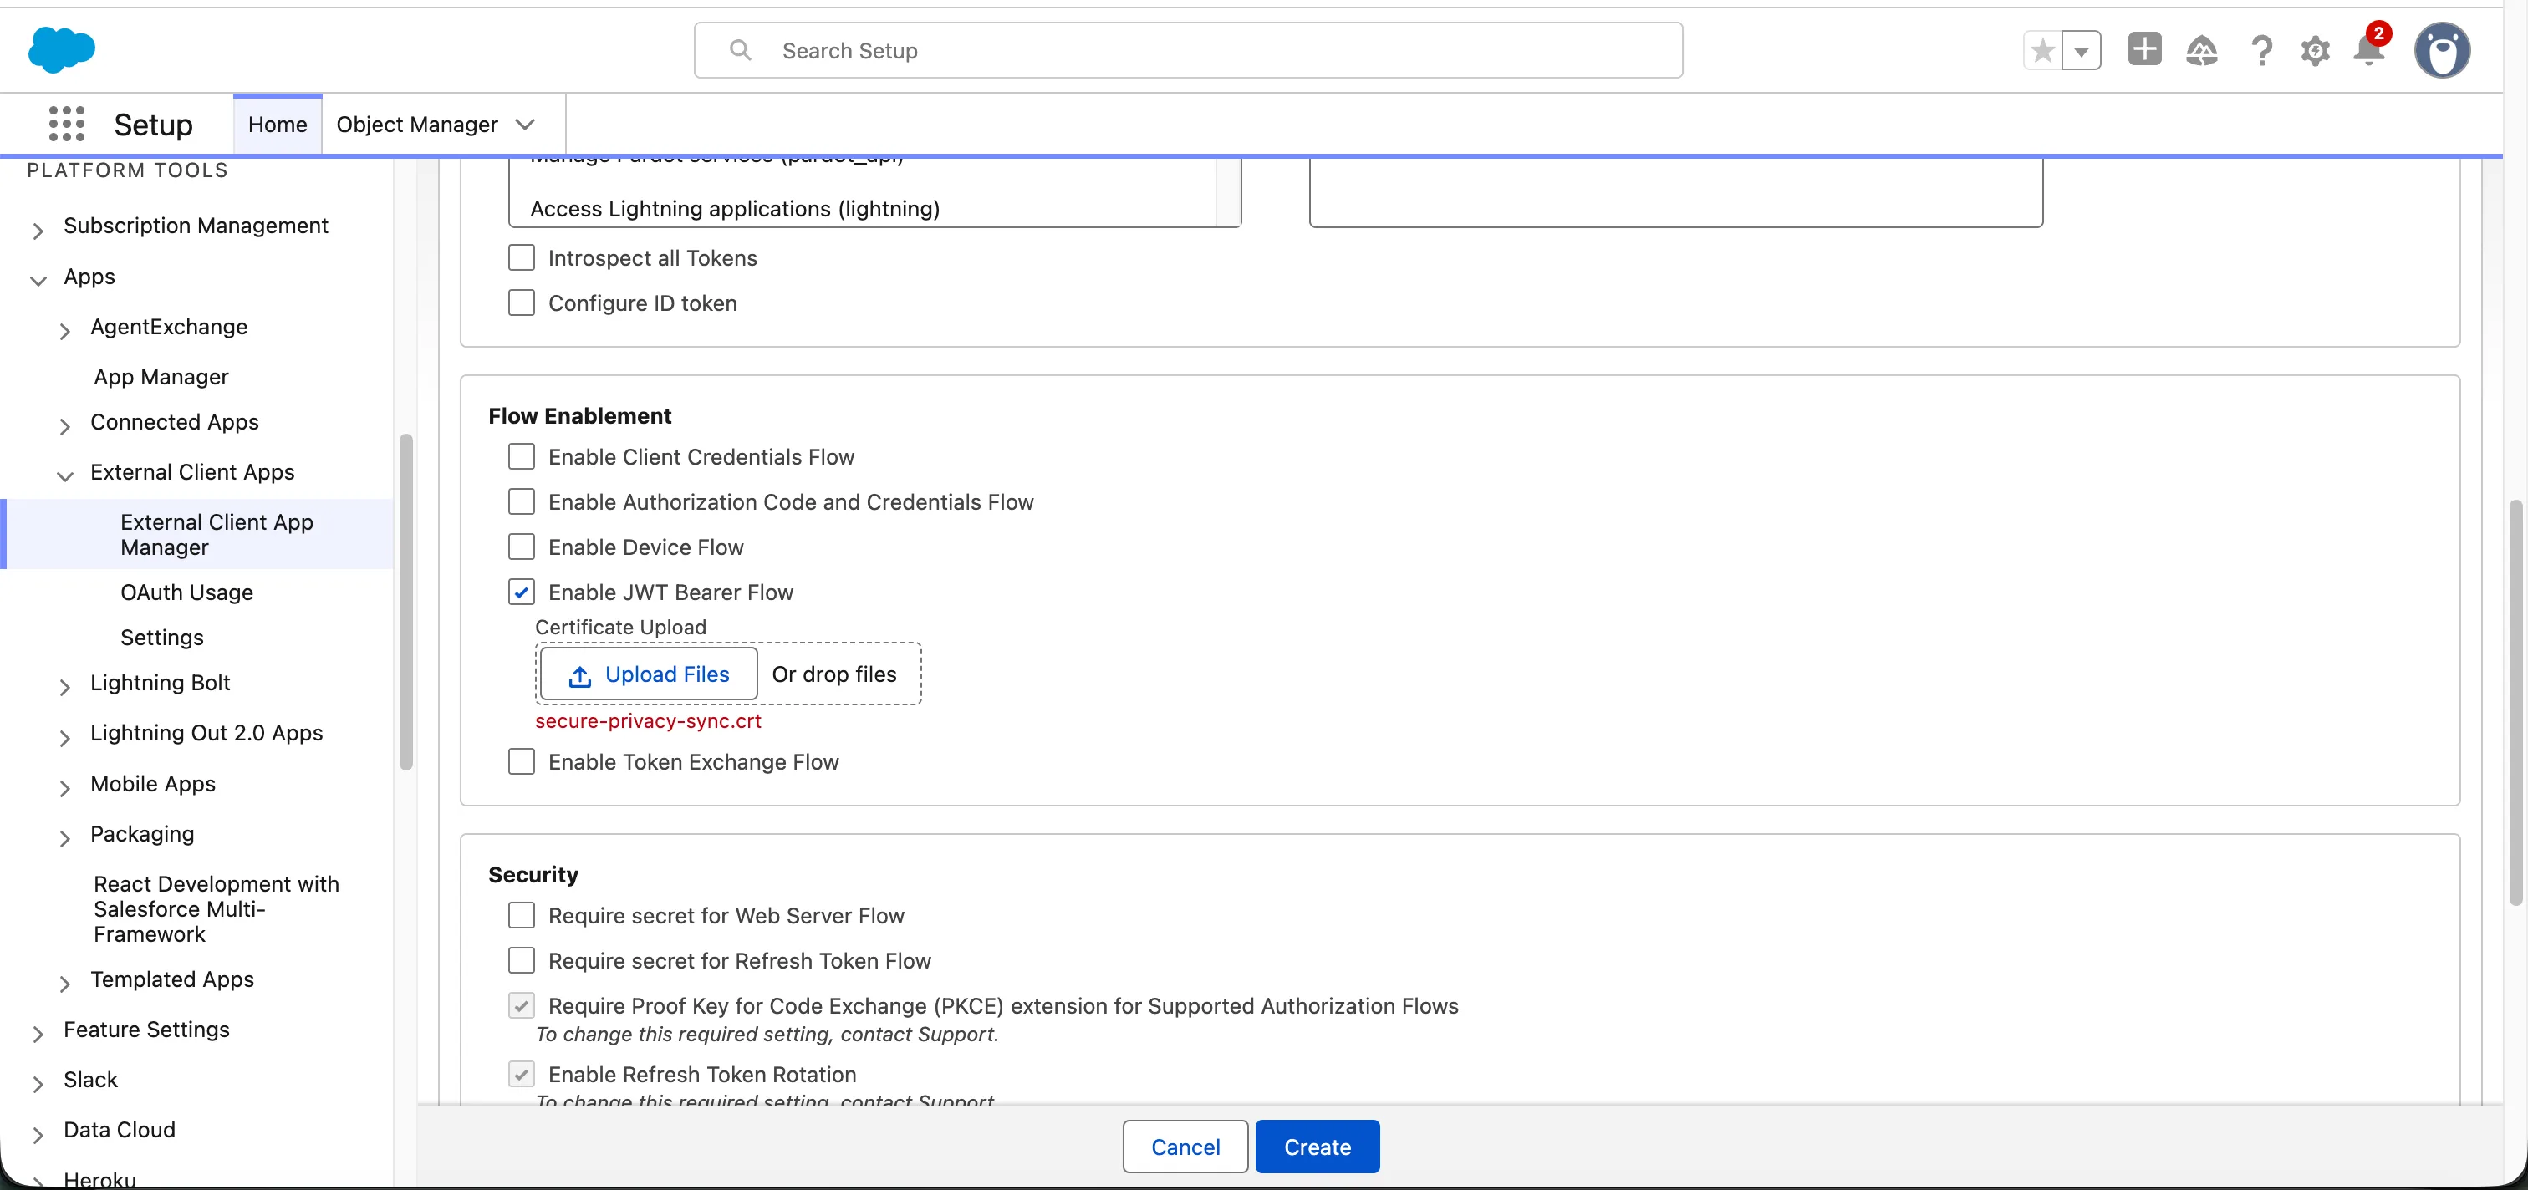Check Enable Device Flow
Image resolution: width=2528 pixels, height=1190 pixels.
[x=521, y=547]
